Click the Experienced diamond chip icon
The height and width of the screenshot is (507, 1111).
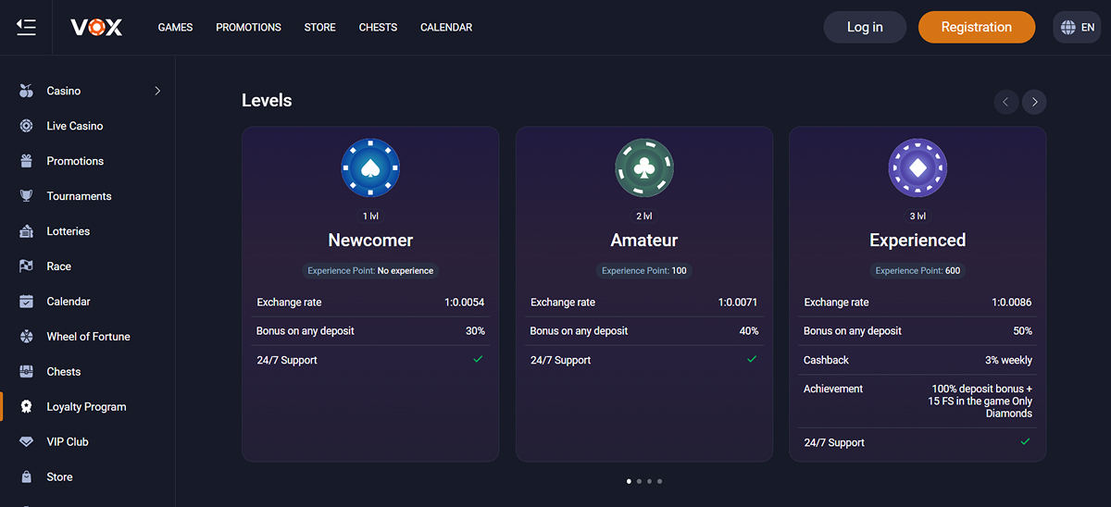point(918,168)
